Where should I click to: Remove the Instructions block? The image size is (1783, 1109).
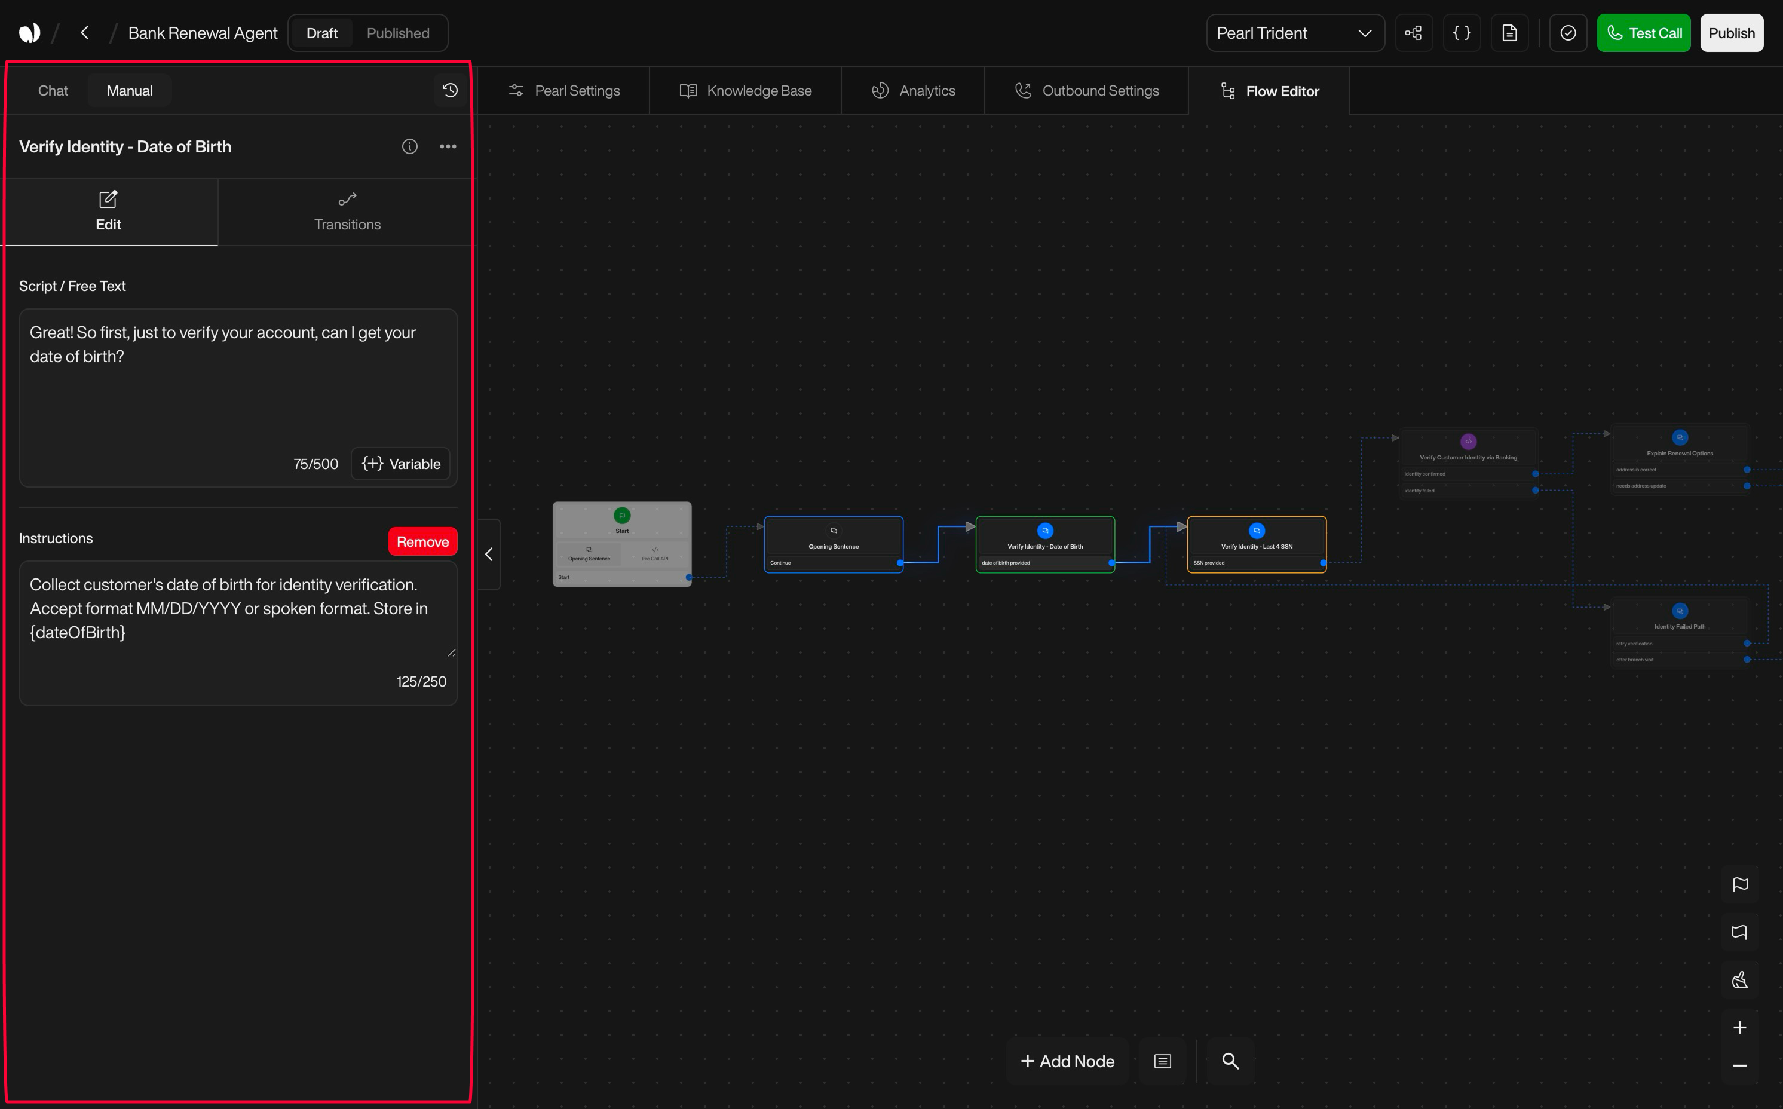pos(422,541)
